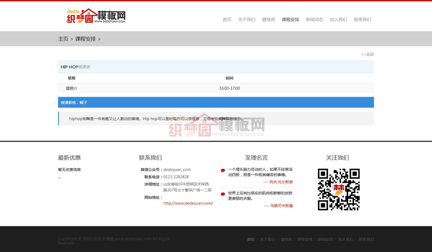Screen dimensions: 432x252
Task: Open 新闻动态 in top navigation
Action: [314, 20]
